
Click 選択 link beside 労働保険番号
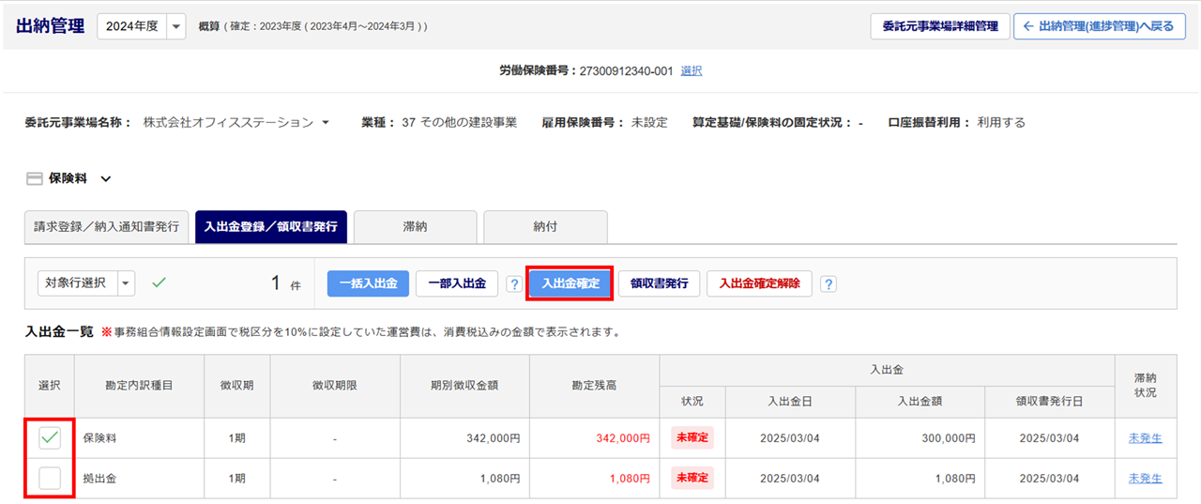click(x=691, y=70)
